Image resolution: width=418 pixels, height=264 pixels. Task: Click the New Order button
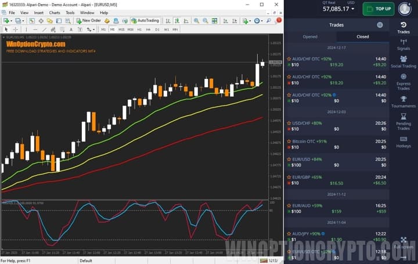pos(88,20)
